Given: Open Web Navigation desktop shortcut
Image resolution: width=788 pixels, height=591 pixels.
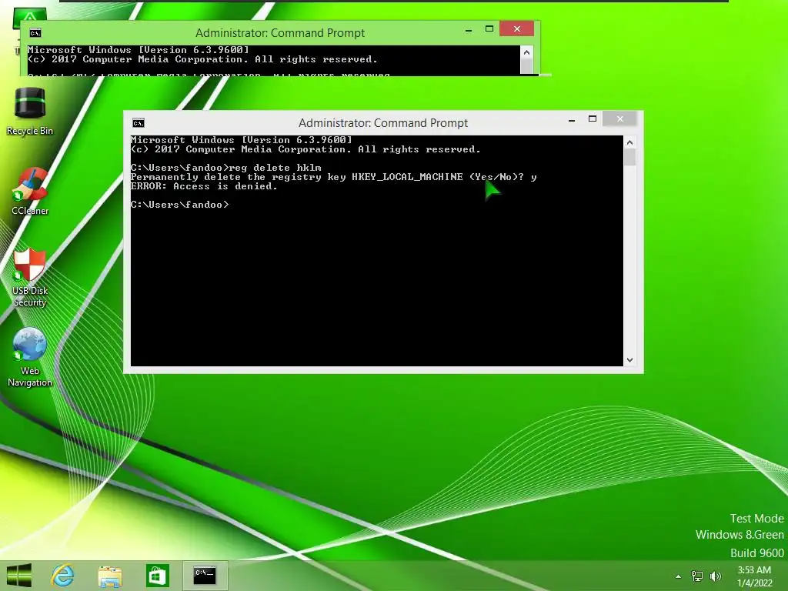Looking at the screenshot, I should (30, 357).
